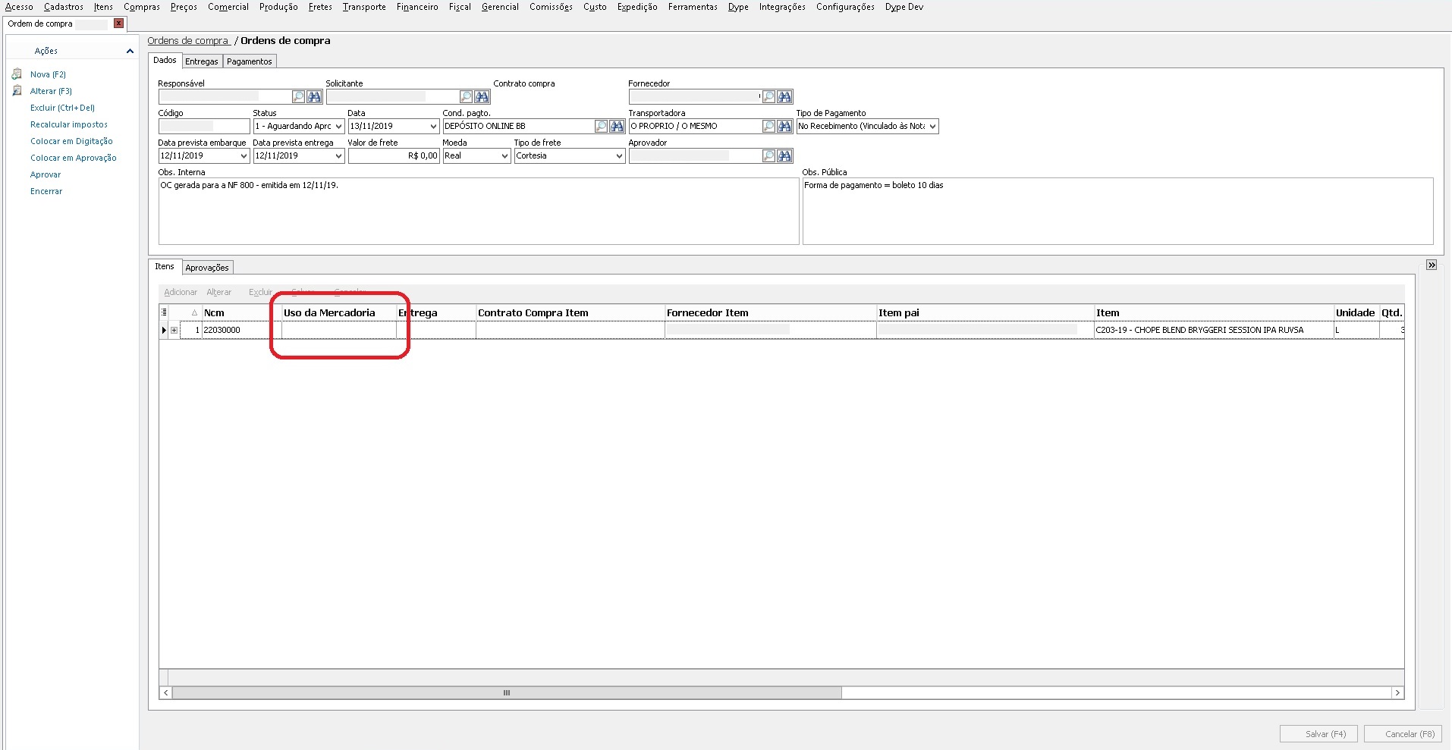Image resolution: width=1452 pixels, height=750 pixels.
Task: Click the Transportadora magnifier search icon
Action: pyautogui.click(x=769, y=127)
